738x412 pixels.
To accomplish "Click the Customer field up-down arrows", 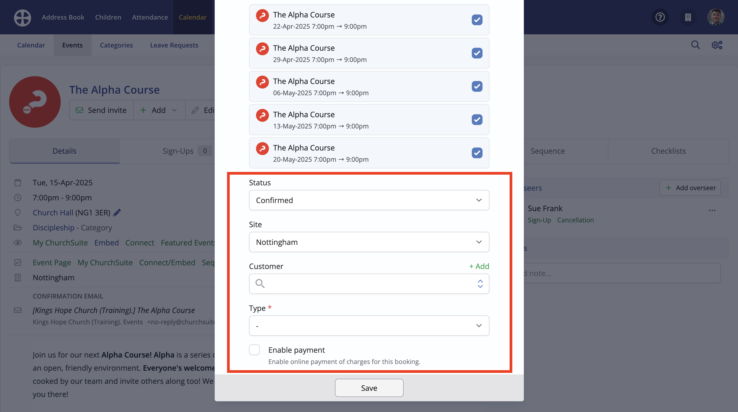I will [x=480, y=284].
